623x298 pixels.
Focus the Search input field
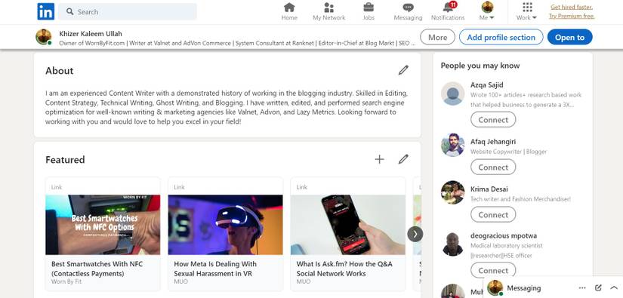pyautogui.click(x=128, y=11)
